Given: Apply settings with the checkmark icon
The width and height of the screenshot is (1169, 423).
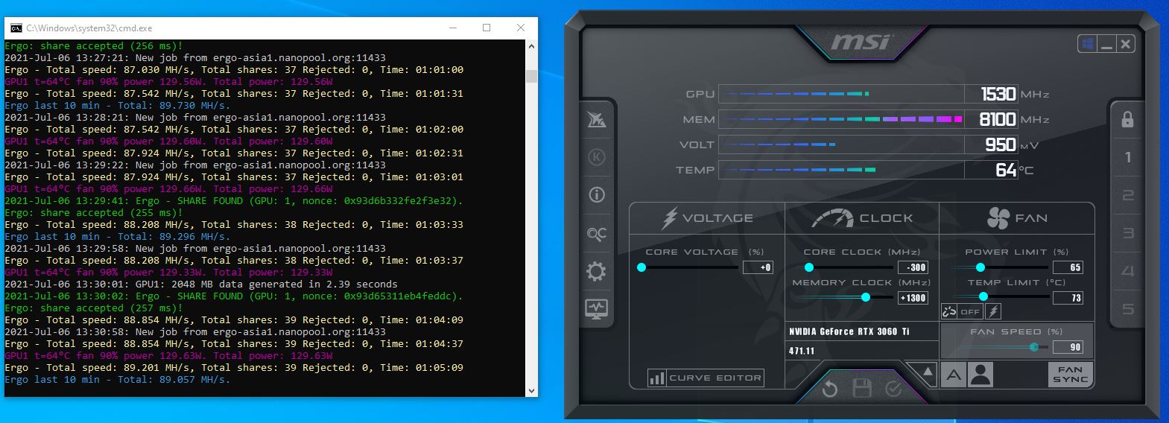Looking at the screenshot, I should click(894, 389).
